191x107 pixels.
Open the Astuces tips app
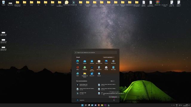[99, 74]
